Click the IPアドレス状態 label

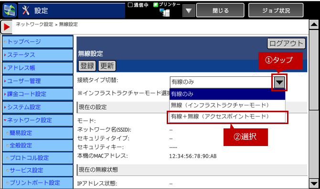click(x=97, y=184)
